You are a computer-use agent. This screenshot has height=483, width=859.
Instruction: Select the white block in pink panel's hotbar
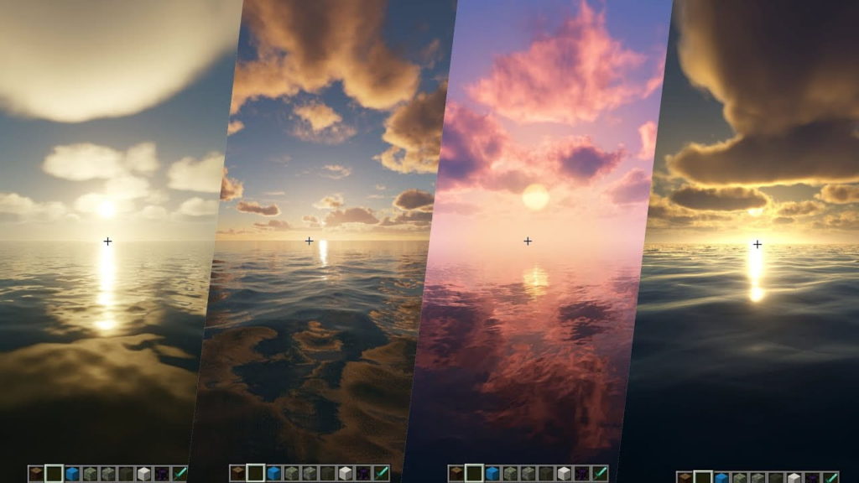coord(564,474)
